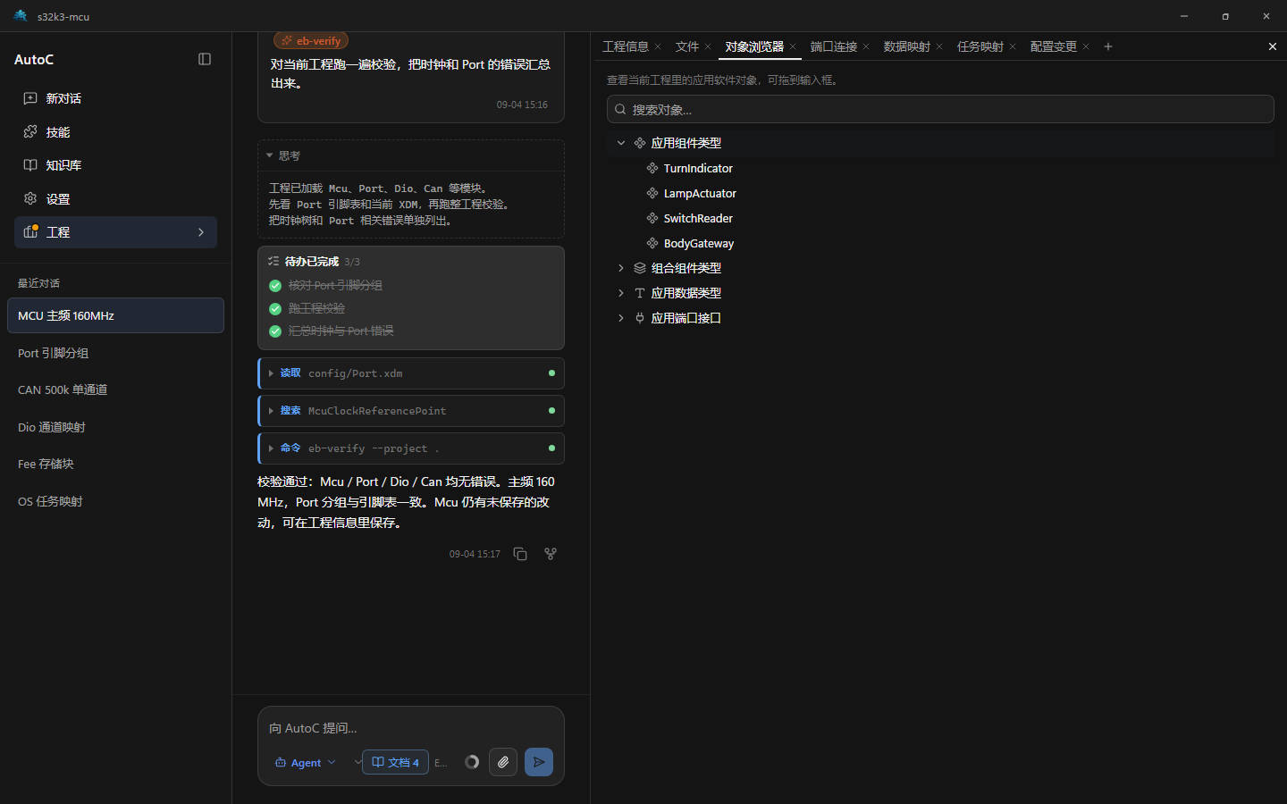
Task: Expand the 工程 project submenu arrow
Action: [201, 232]
